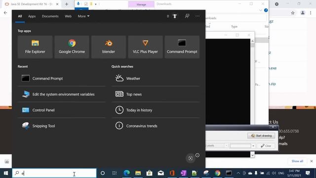Click the ENG language indicator
The image size is (316, 178).
[281, 173]
